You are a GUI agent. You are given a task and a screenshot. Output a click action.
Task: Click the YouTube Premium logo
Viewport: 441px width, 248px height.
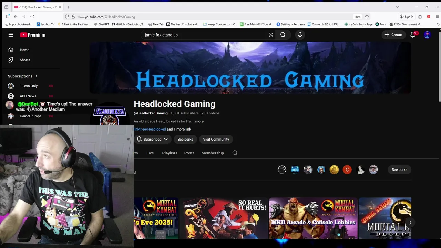click(x=33, y=35)
